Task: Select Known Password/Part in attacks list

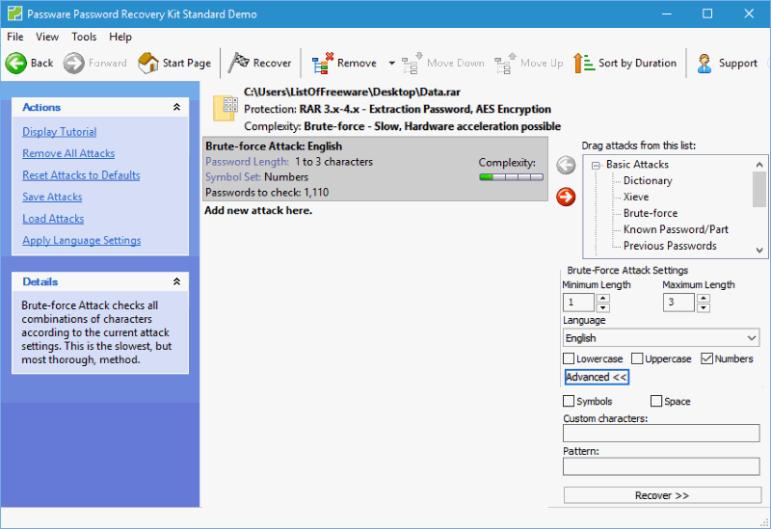Action: [676, 229]
